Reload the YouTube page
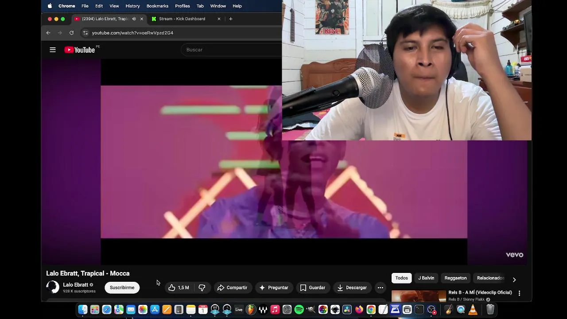 coord(71,33)
